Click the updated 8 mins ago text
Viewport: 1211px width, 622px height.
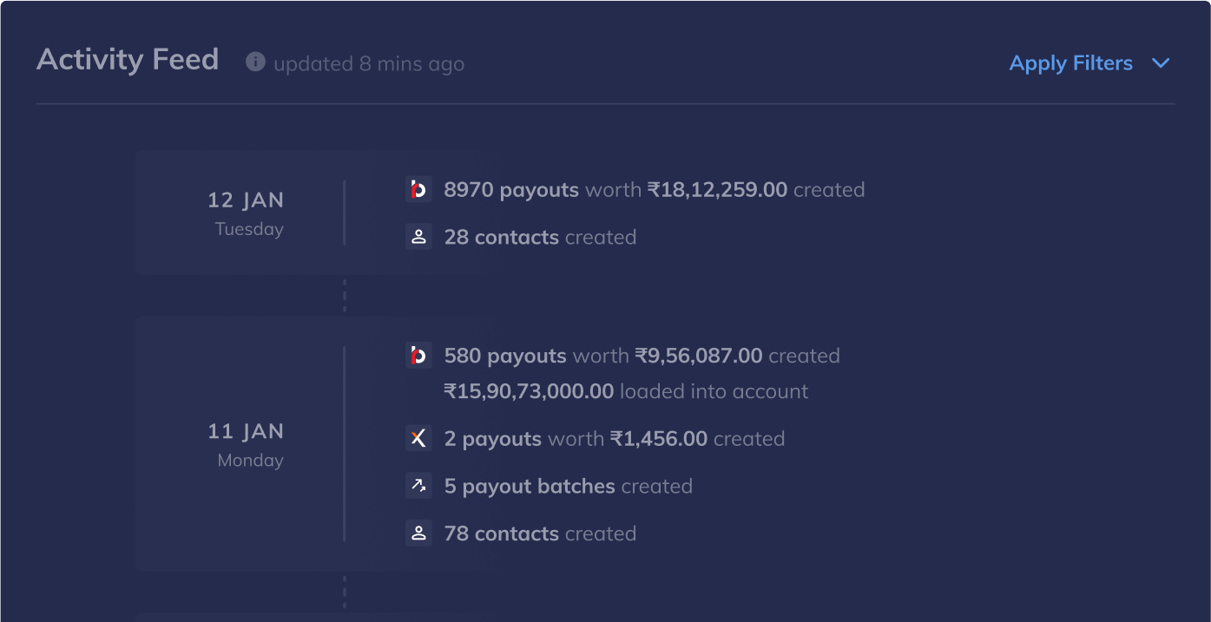point(369,64)
